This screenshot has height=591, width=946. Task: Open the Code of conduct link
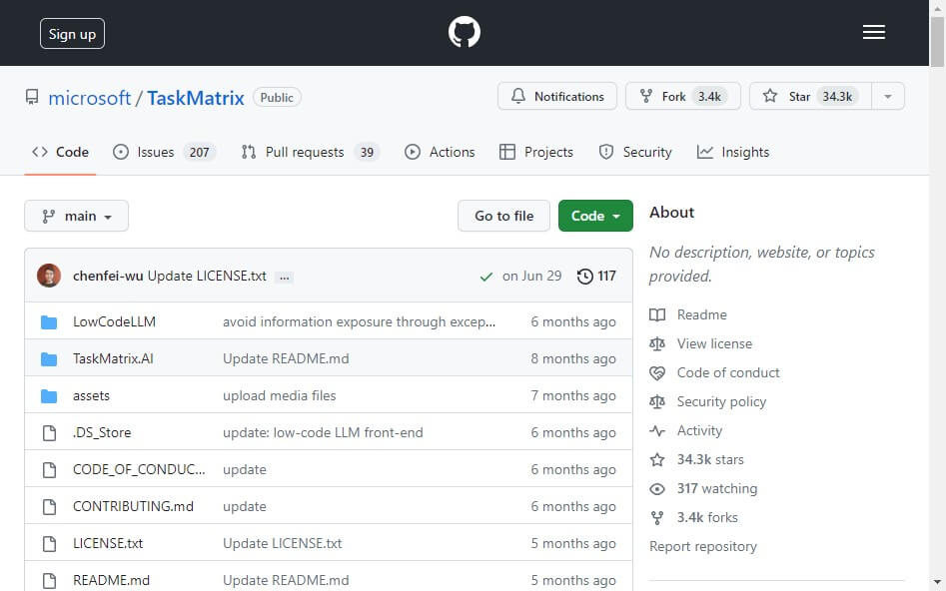click(x=728, y=372)
